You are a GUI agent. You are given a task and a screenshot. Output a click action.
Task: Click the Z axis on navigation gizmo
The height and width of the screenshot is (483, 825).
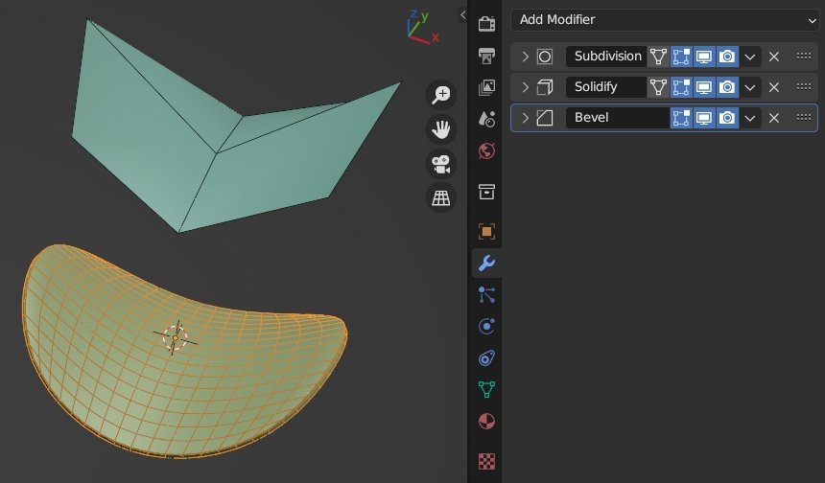tap(414, 13)
